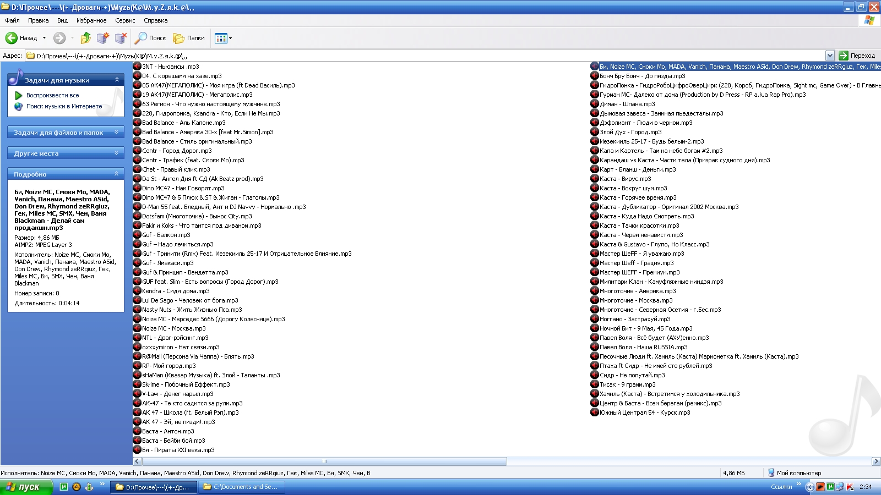The image size is (881, 495).
Task: Select icon of Каста - Вирус.mp3
Action: click(595, 179)
